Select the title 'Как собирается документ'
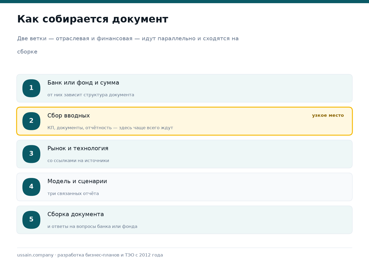Screen dimensions: 369x264 click(93, 19)
